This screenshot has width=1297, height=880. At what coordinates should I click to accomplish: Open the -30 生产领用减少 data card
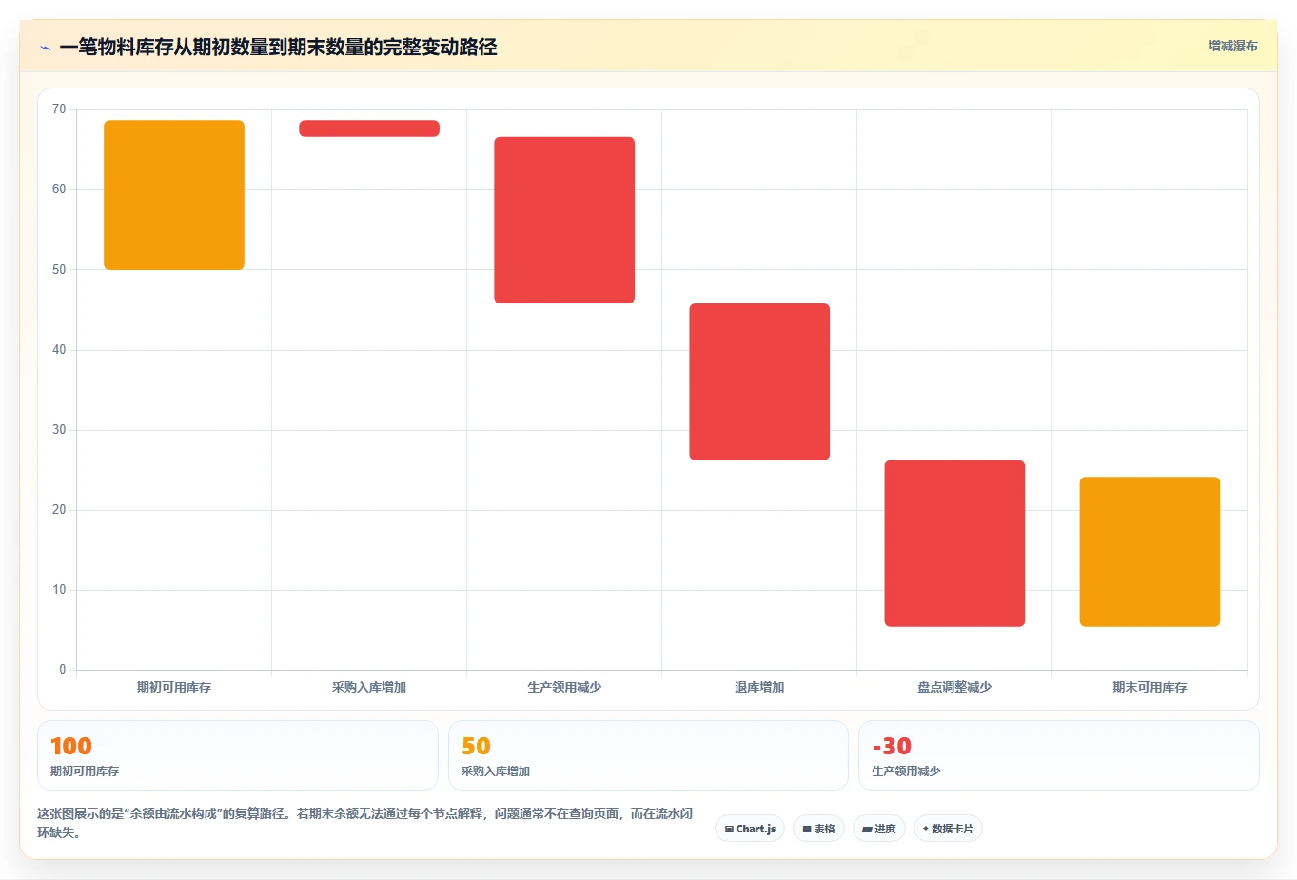1059,755
